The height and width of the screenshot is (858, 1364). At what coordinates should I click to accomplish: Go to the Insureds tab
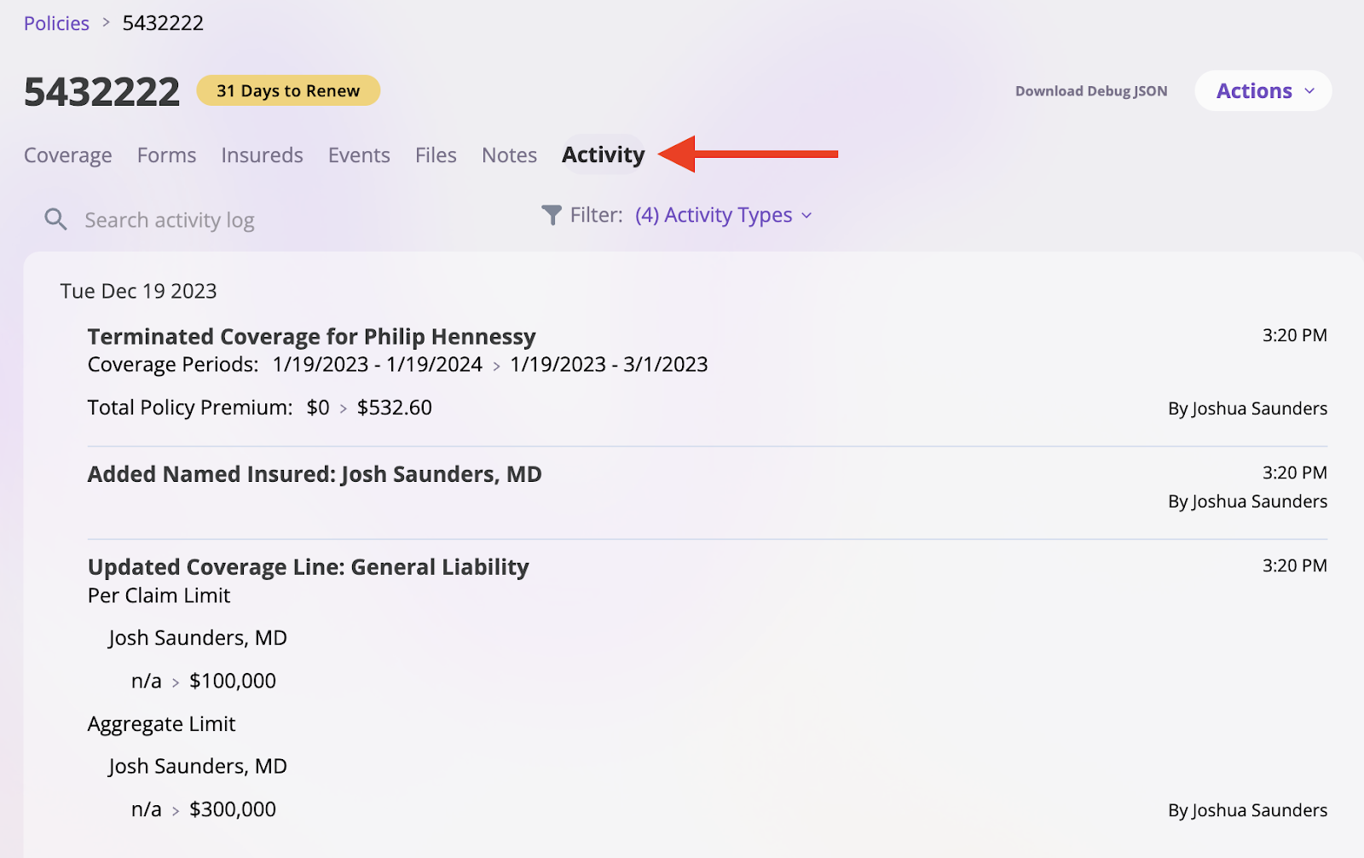tap(263, 155)
